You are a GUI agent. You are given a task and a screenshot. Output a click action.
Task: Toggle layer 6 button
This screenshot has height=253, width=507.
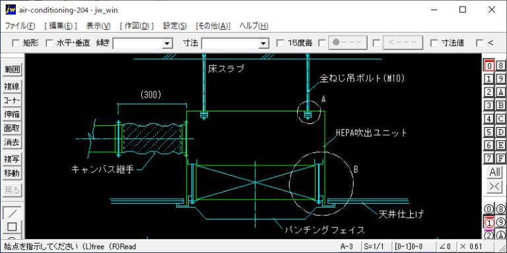pos(489,145)
